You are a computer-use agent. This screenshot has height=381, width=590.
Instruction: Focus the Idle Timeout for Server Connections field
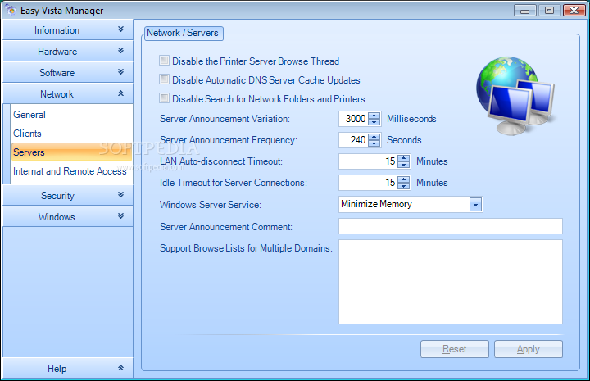tap(368, 183)
